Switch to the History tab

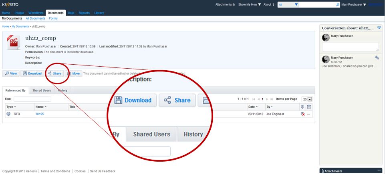point(62,90)
